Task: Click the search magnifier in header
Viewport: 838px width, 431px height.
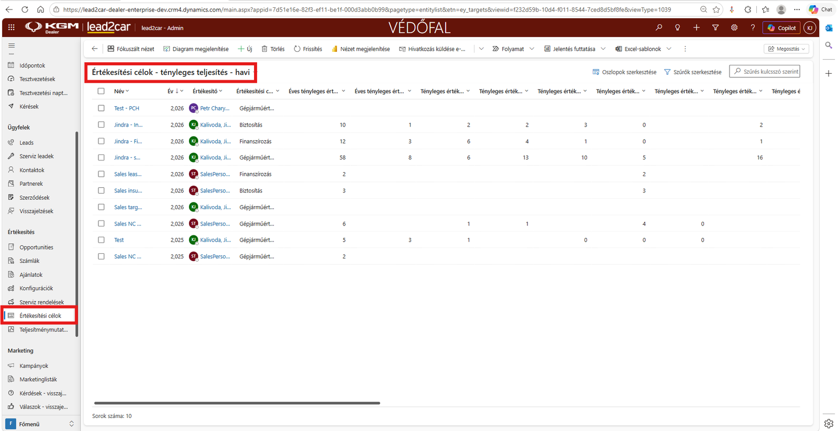Action: (659, 28)
